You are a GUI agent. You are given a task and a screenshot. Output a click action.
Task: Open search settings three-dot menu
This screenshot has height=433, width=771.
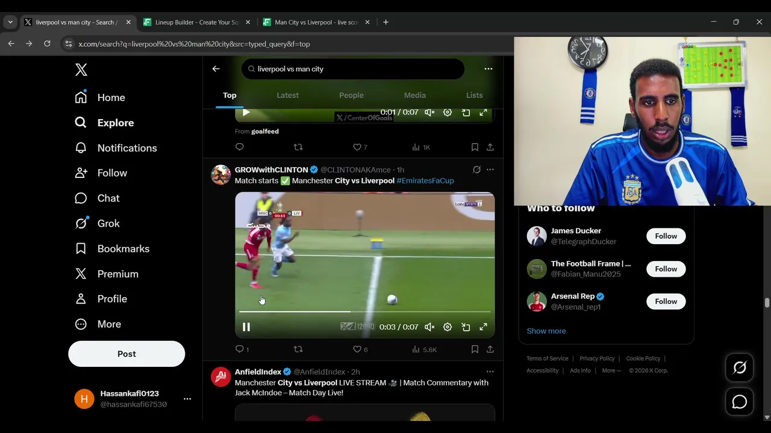tap(489, 69)
